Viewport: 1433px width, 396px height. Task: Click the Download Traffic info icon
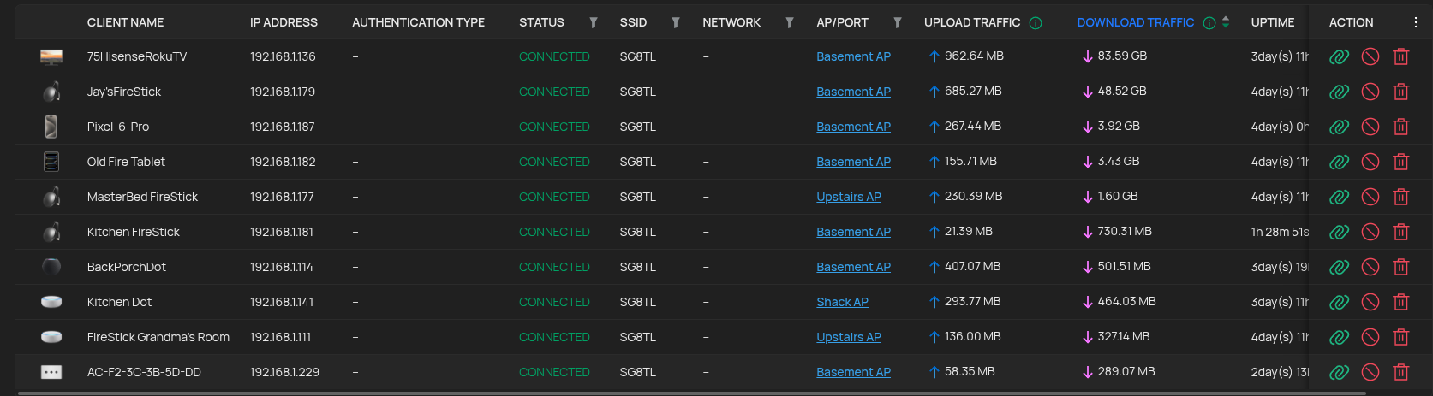pos(1209,23)
